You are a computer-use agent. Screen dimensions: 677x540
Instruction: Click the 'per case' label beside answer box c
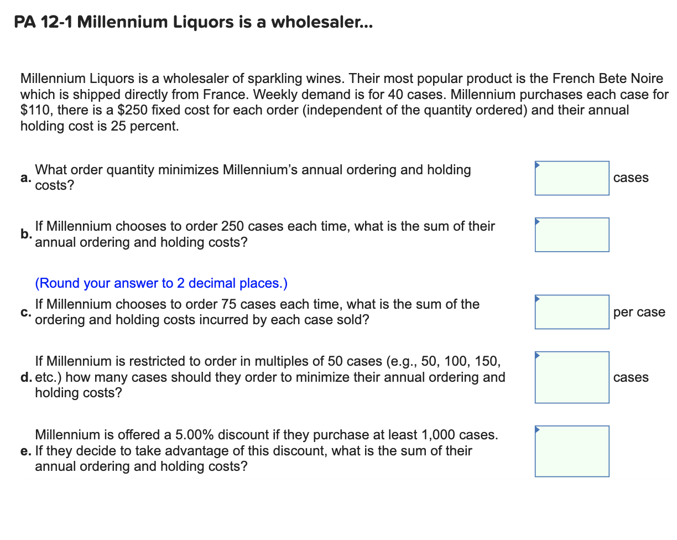tap(639, 312)
